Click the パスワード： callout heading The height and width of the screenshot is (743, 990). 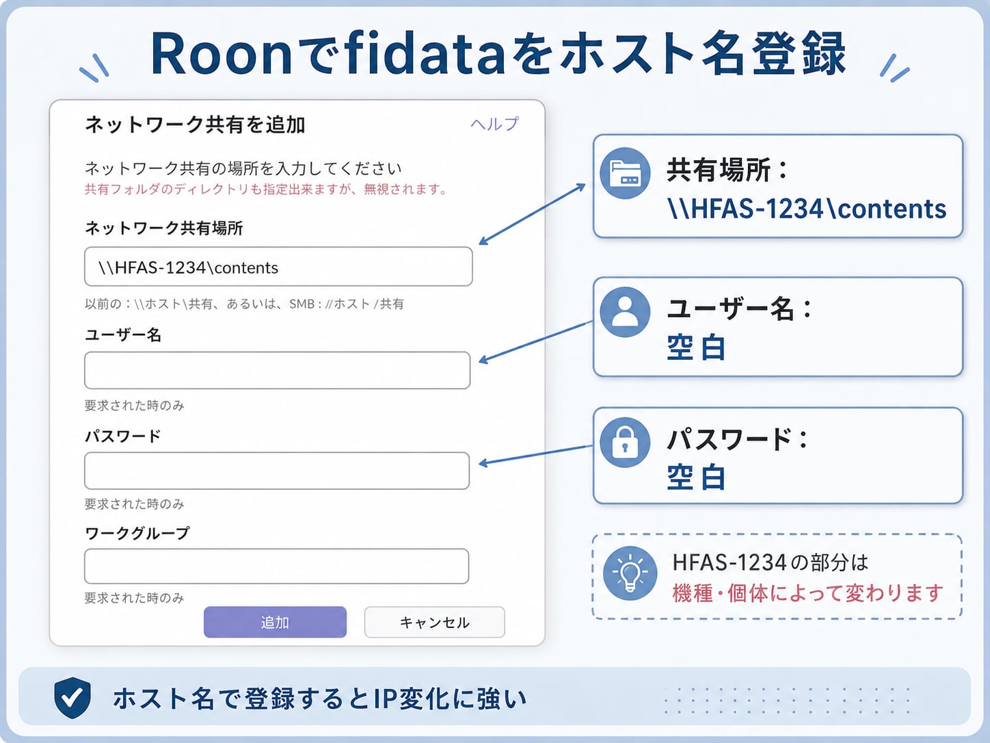click(738, 439)
